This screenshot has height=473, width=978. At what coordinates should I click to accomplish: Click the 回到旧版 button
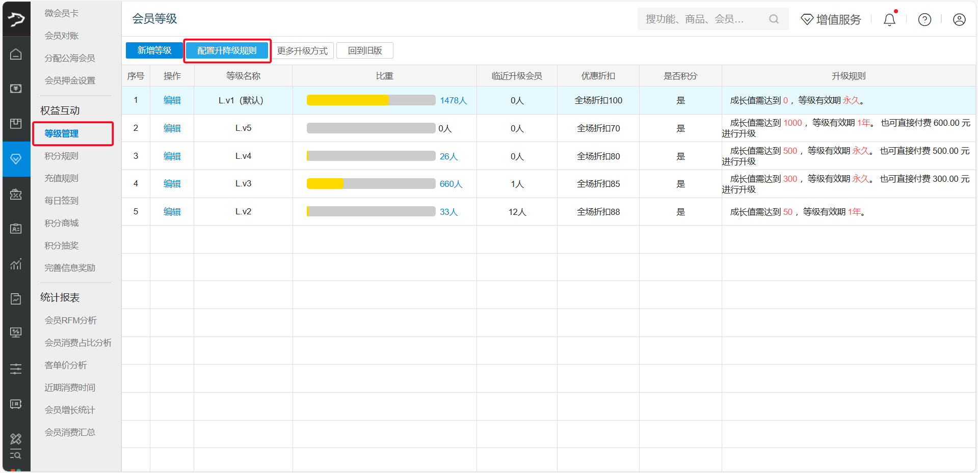(x=365, y=50)
